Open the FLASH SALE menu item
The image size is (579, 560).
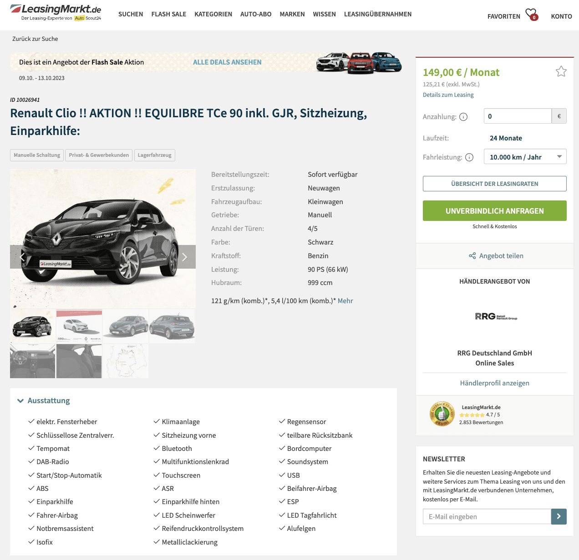[x=168, y=14]
